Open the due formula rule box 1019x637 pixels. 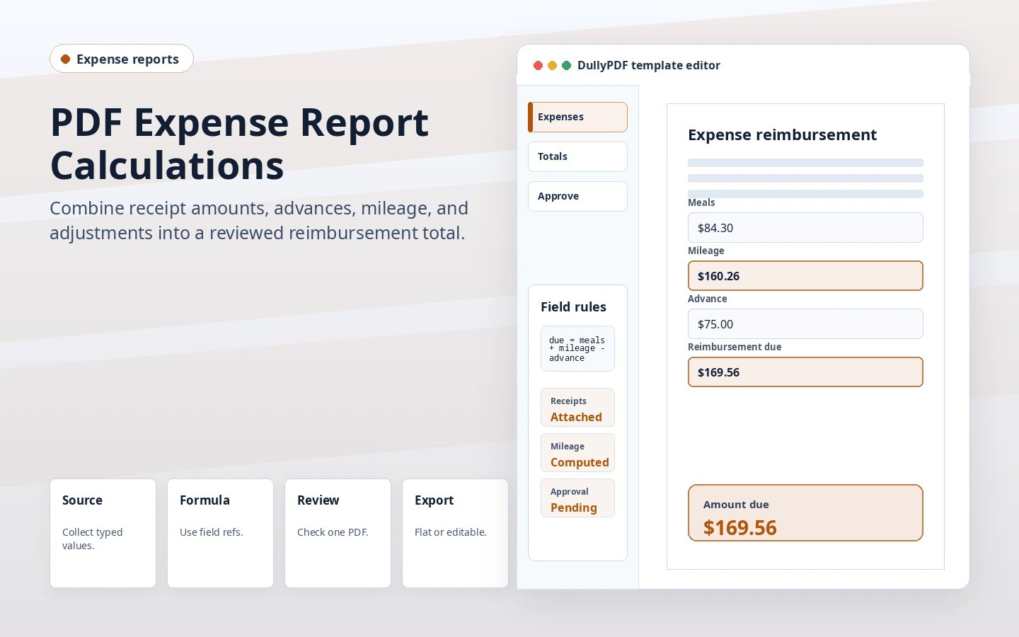577,348
